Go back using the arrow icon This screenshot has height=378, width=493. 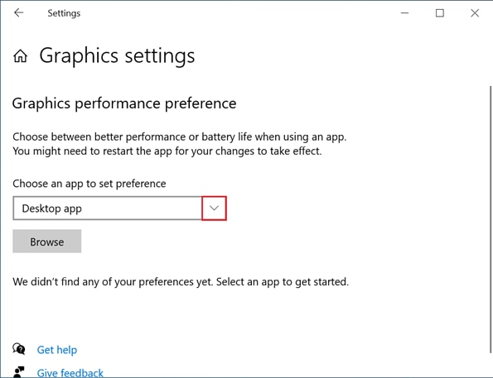pos(19,12)
